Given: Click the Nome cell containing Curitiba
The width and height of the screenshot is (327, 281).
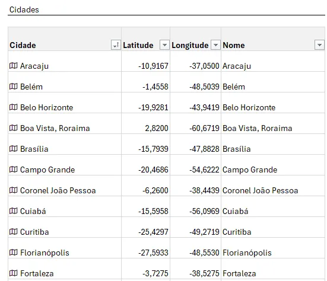Looking at the screenshot, I should click(x=273, y=227).
